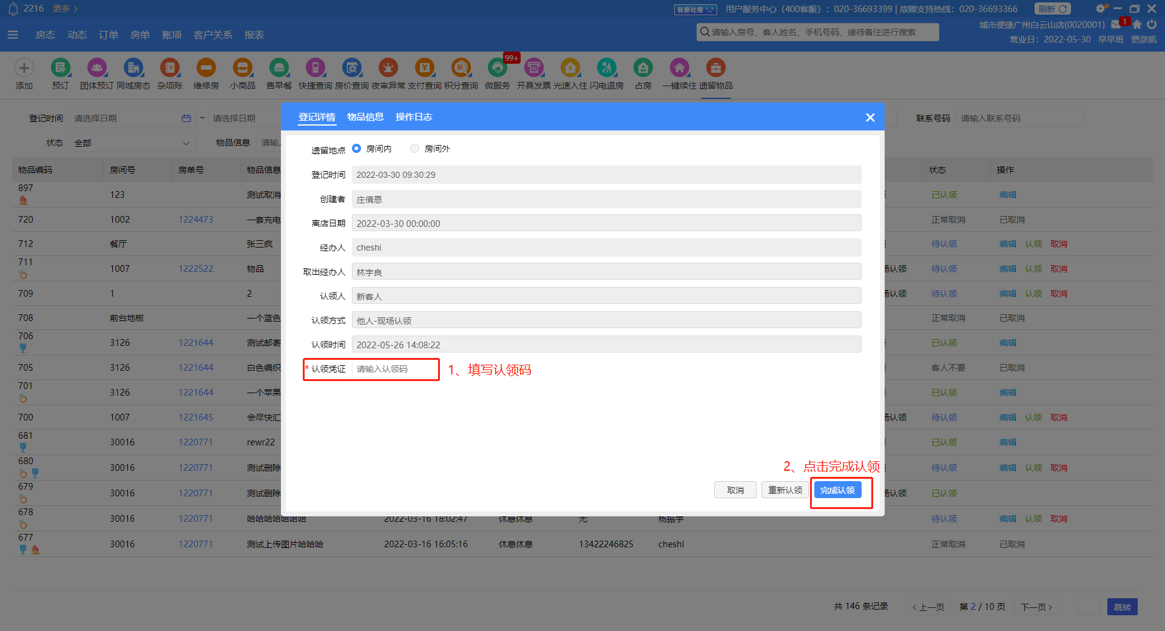Open the 维修房 icon

click(x=206, y=68)
